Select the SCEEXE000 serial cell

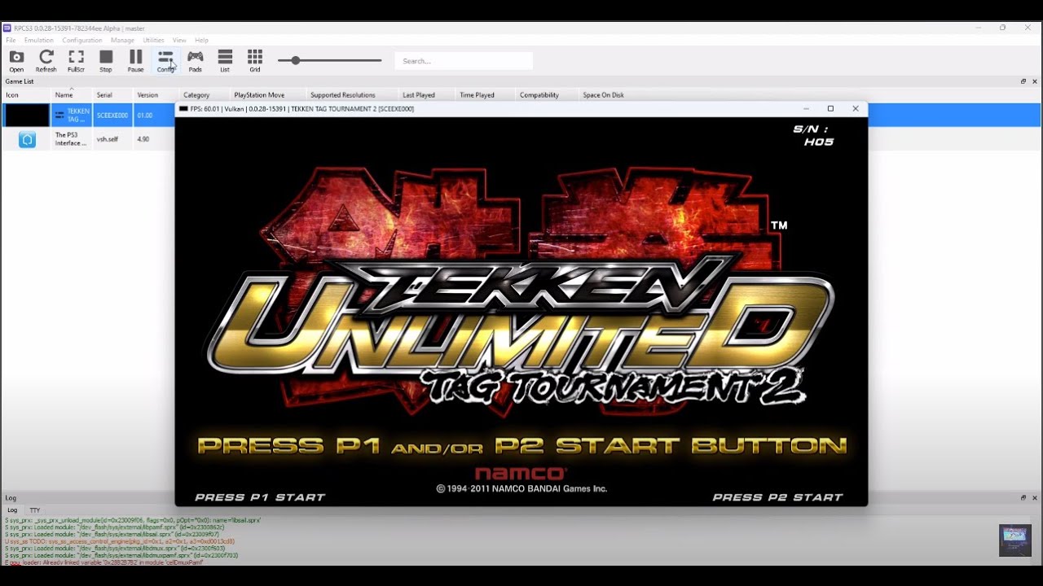(112, 116)
